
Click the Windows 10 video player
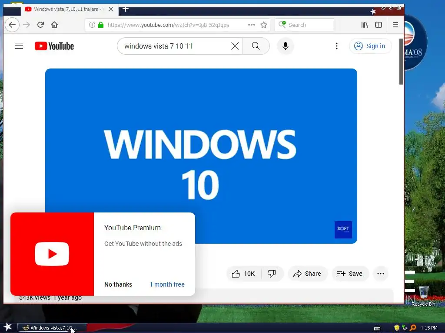coord(201,156)
